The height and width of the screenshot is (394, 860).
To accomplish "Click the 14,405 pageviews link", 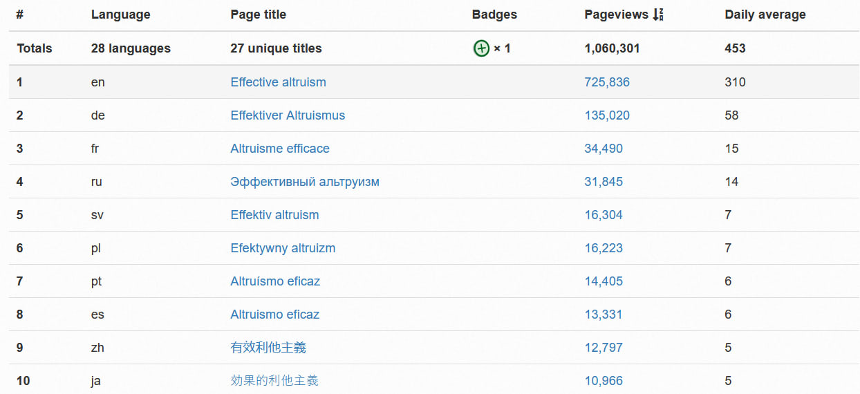I will pyautogui.click(x=604, y=281).
